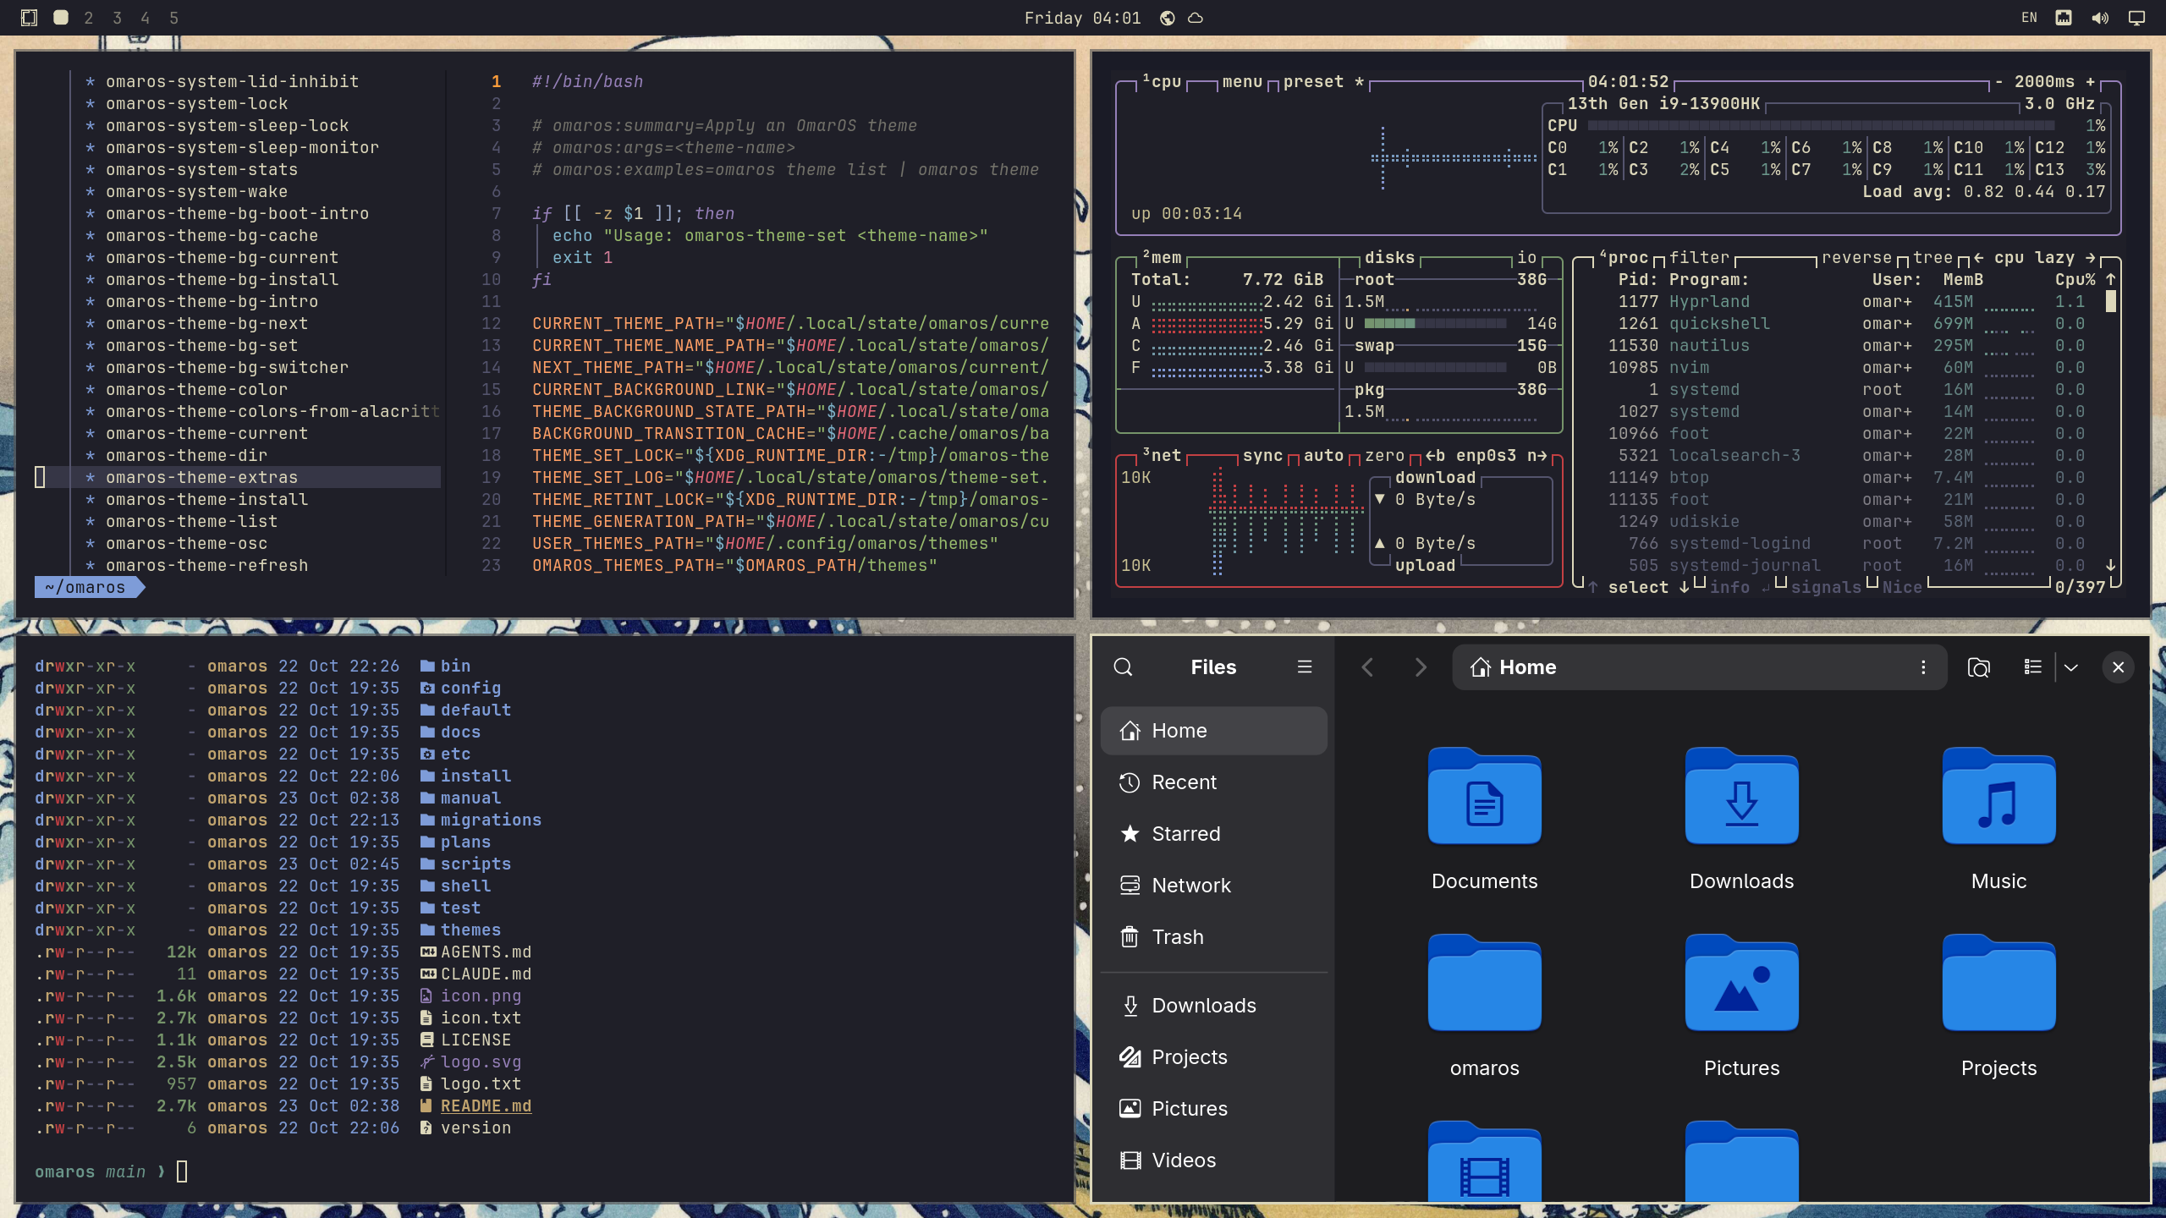The image size is (2166, 1218).
Task: Switch to next network interface arrow
Action: [x=1537, y=455]
